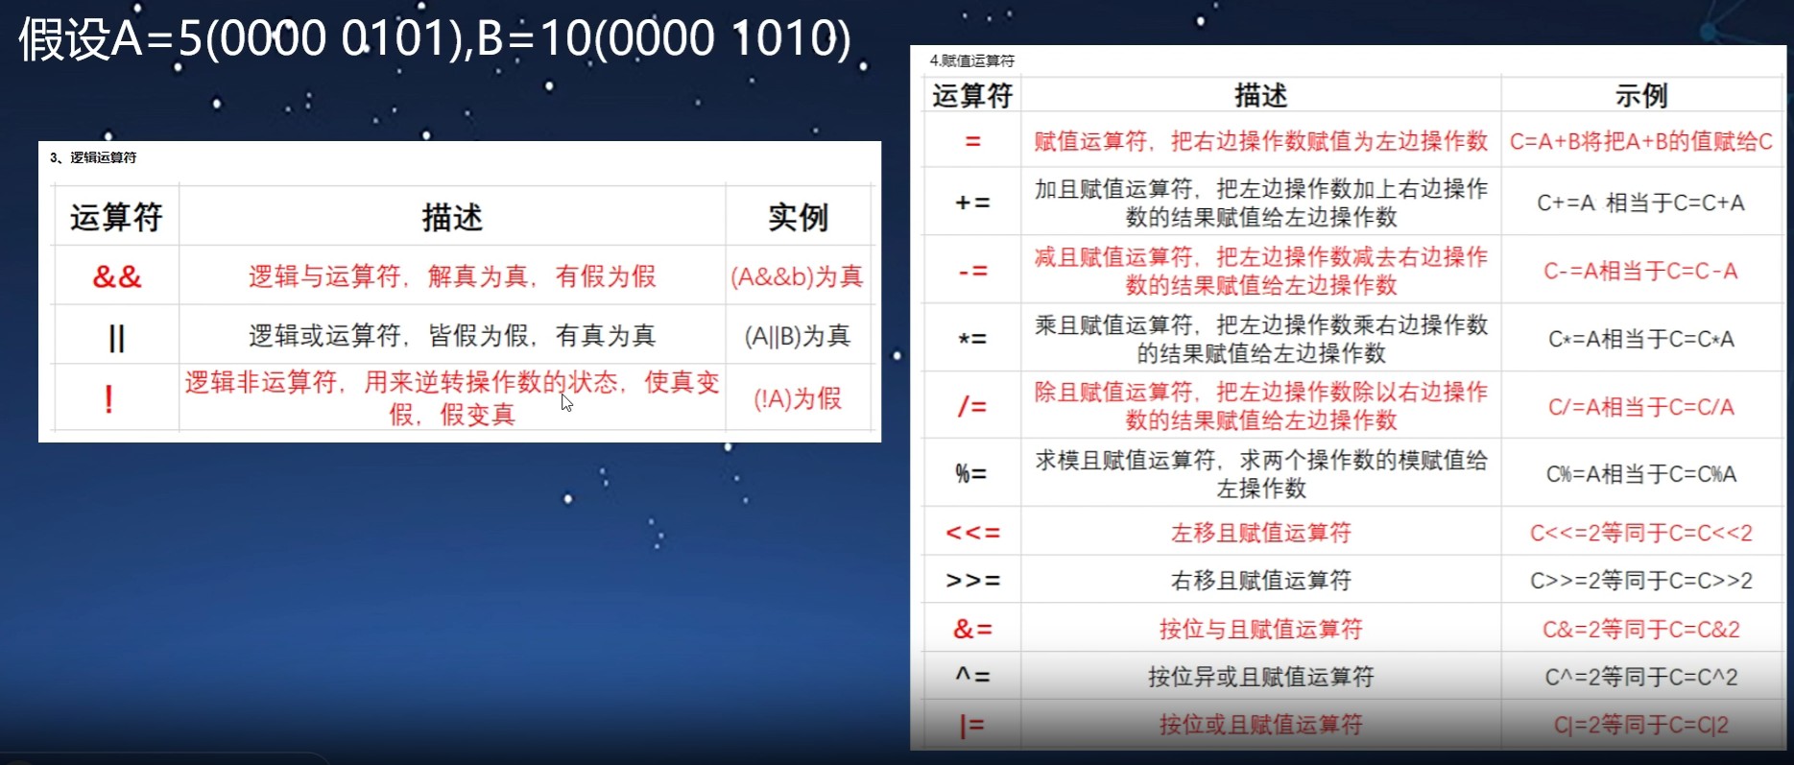
Task: Select the '/=' operator cell
Action: pos(972,407)
